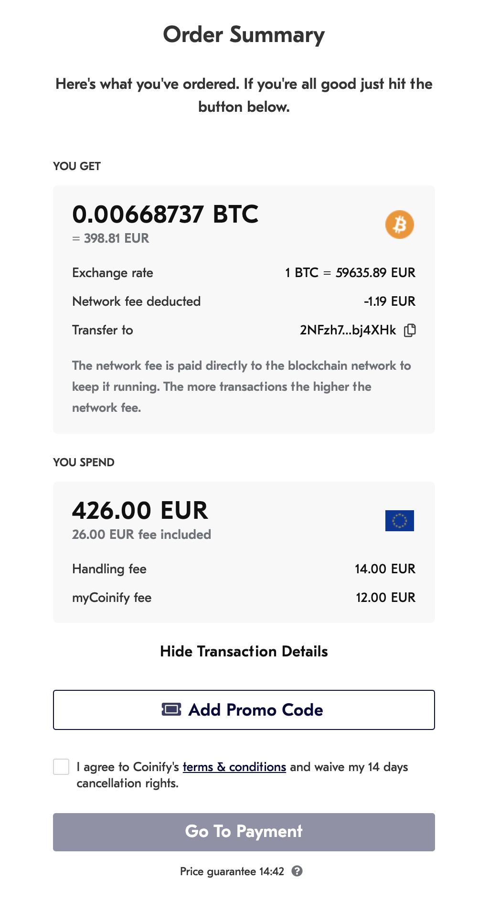Tick the terms and waiver agreement checkbox
Image resolution: width=489 pixels, height=901 pixels.
(x=61, y=767)
